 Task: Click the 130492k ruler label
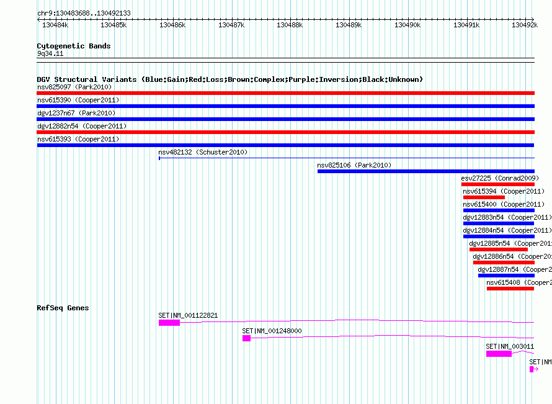point(525,25)
